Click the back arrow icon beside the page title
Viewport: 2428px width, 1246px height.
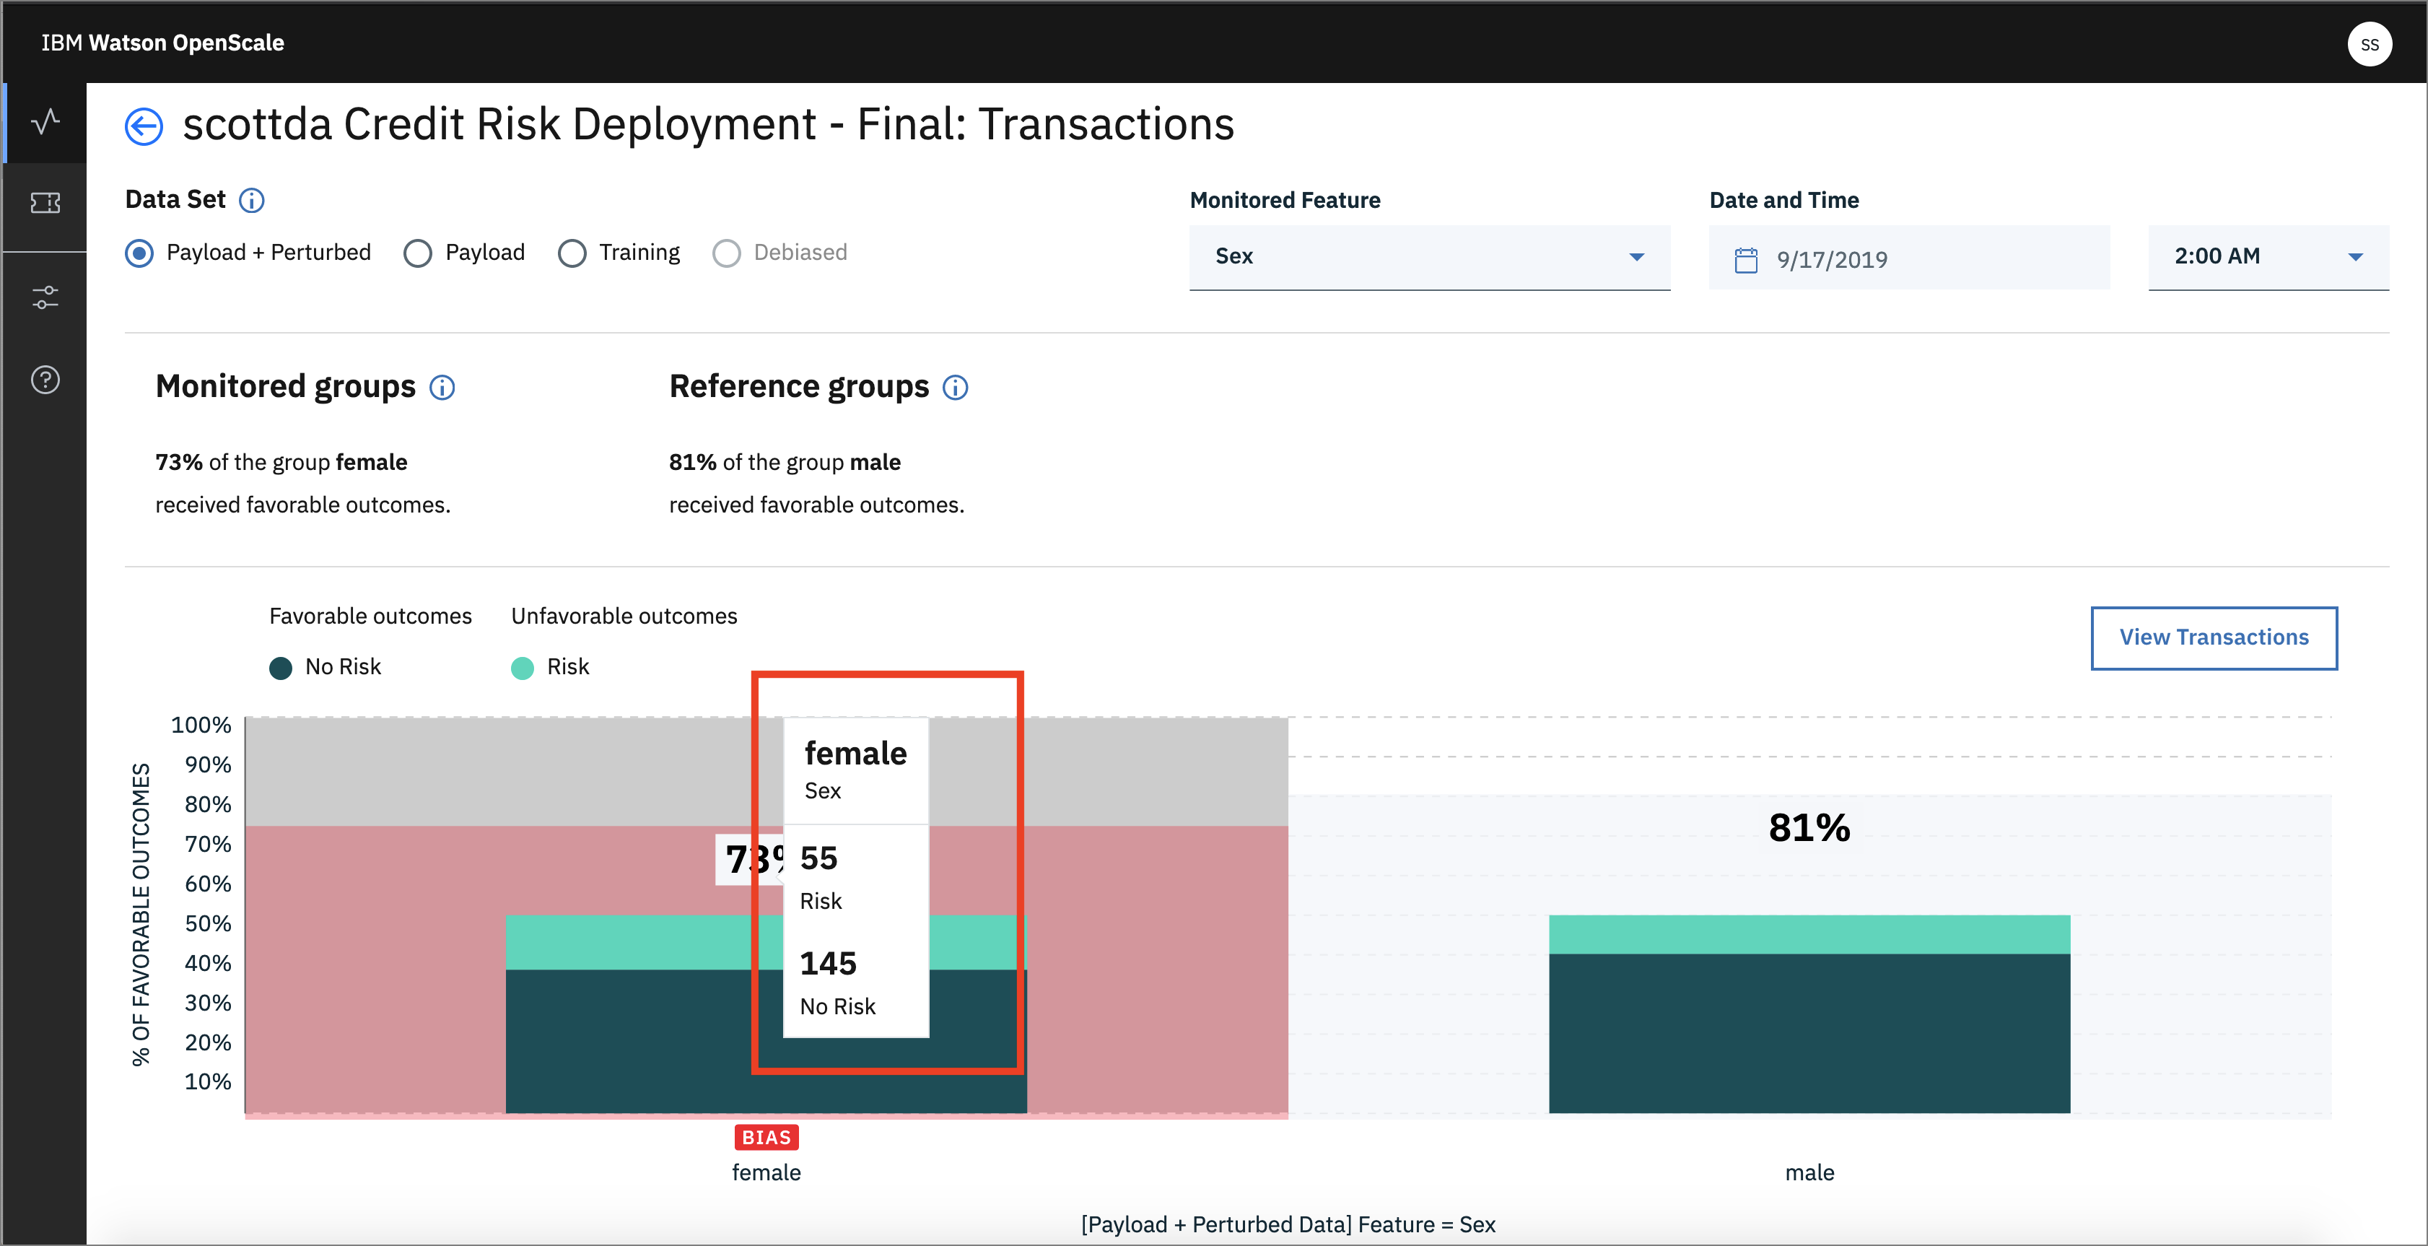pyautogui.click(x=143, y=126)
